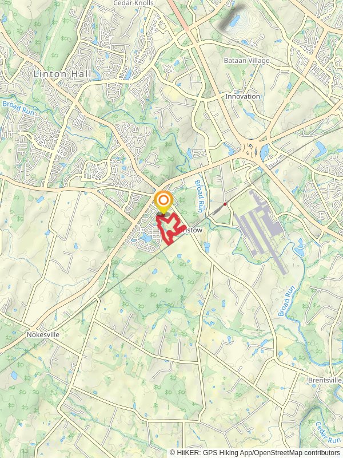The image size is (343, 458).
Task: Click the blue pond inside the trail loop
Action: 169,233
